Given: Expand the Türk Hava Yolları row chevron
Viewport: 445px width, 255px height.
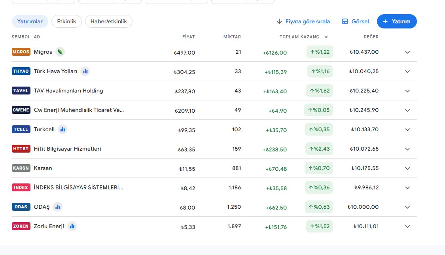Looking at the screenshot, I should coord(407,72).
